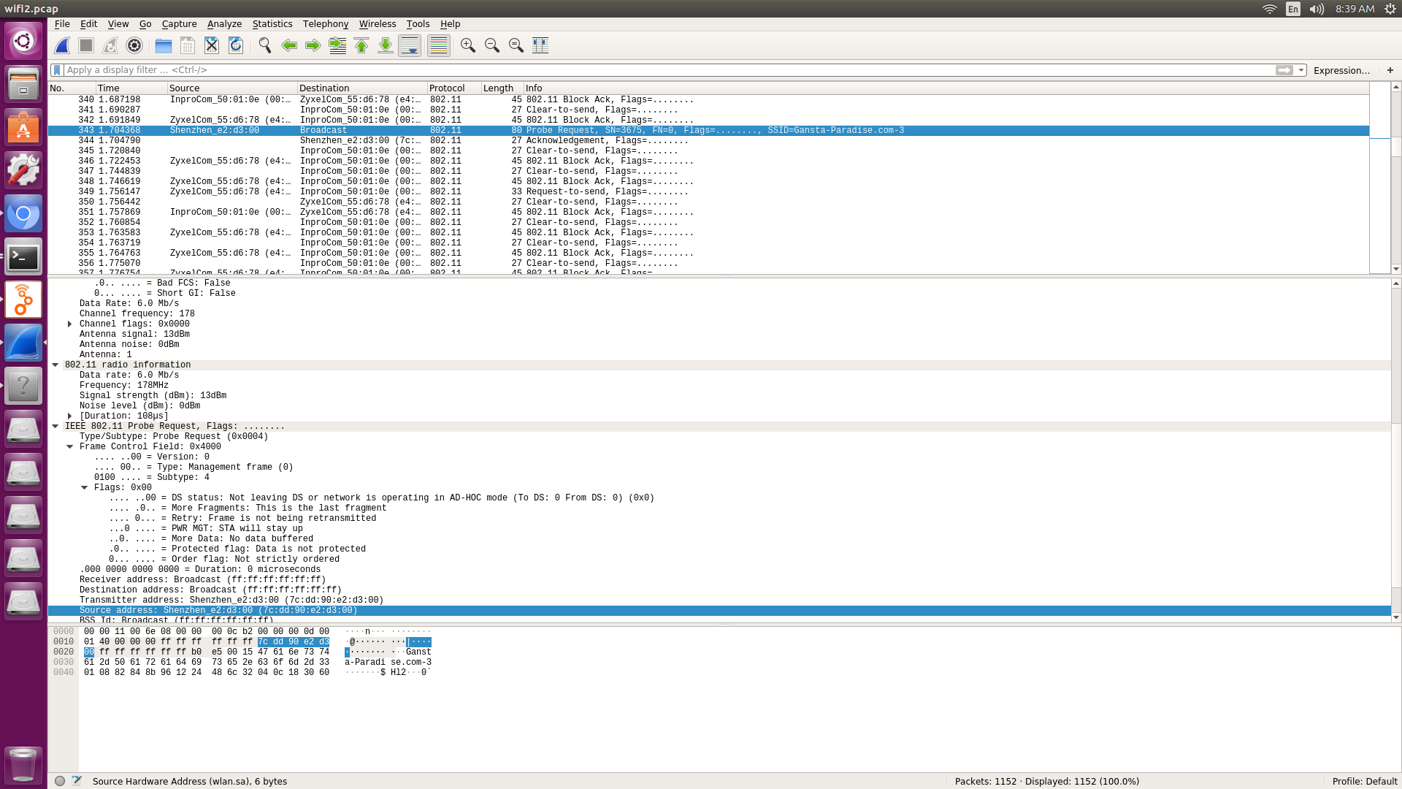The image size is (1402, 789).
Task: Toggle packet list colorization
Action: (439, 45)
